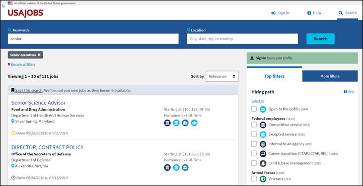Click the fourth hiring path icon of Senior Science Advisor
The width and height of the screenshot is (363, 186).
194,123
